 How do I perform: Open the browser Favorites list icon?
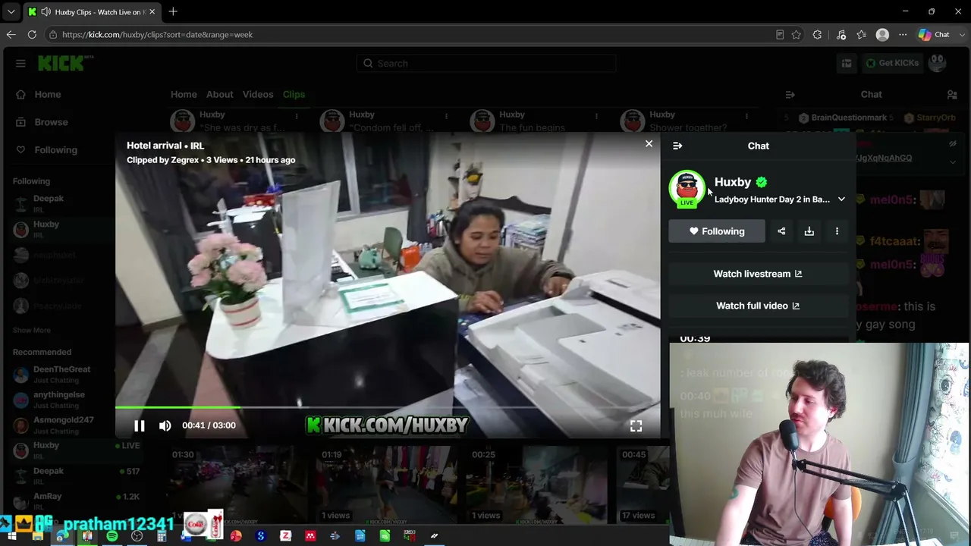coord(861,35)
